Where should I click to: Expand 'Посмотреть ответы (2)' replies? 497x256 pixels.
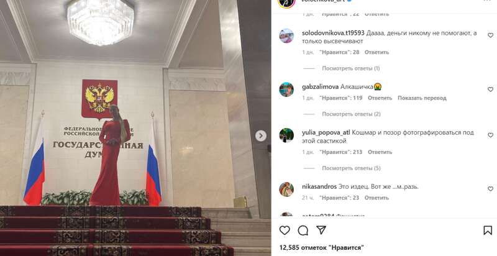pyautogui.click(x=351, y=114)
